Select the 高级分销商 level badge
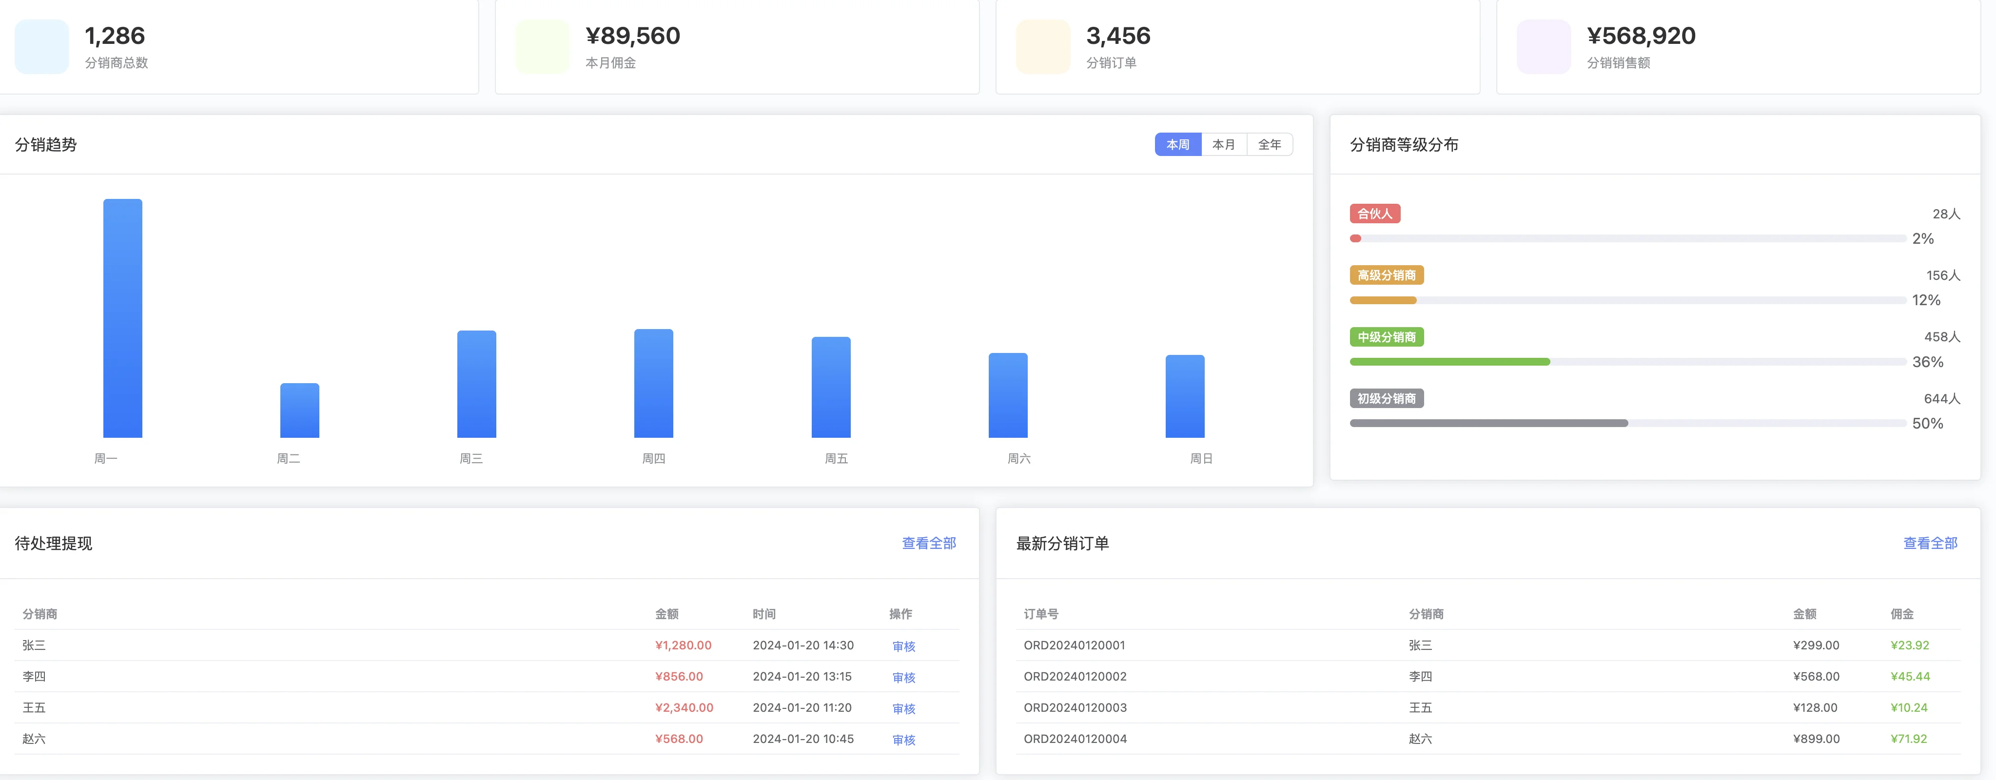Screen dimensions: 1996x780 [x=1387, y=275]
